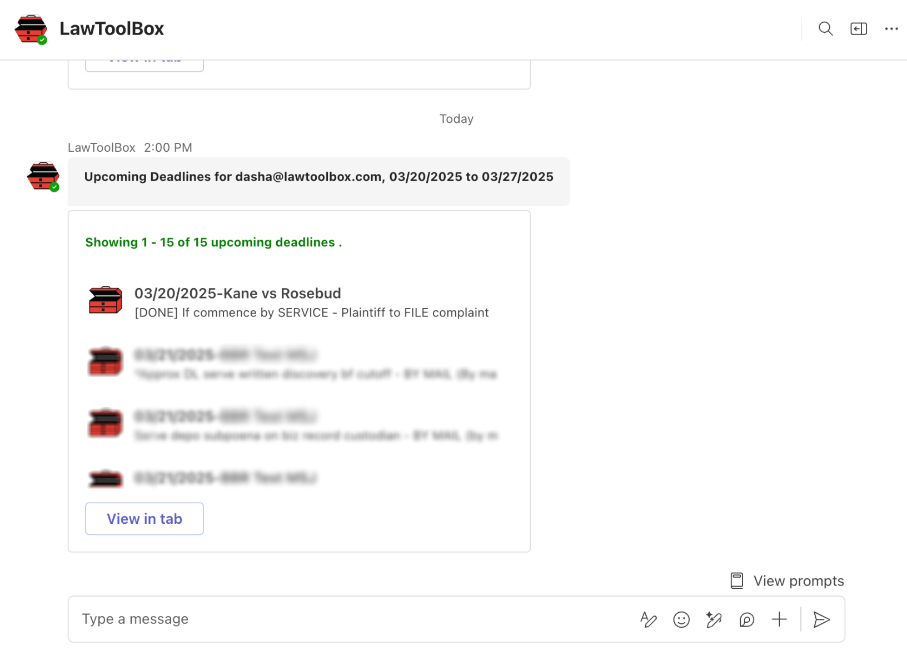907x655 pixels.
Task: Click the View prompts notebook icon
Action: pyautogui.click(x=737, y=580)
